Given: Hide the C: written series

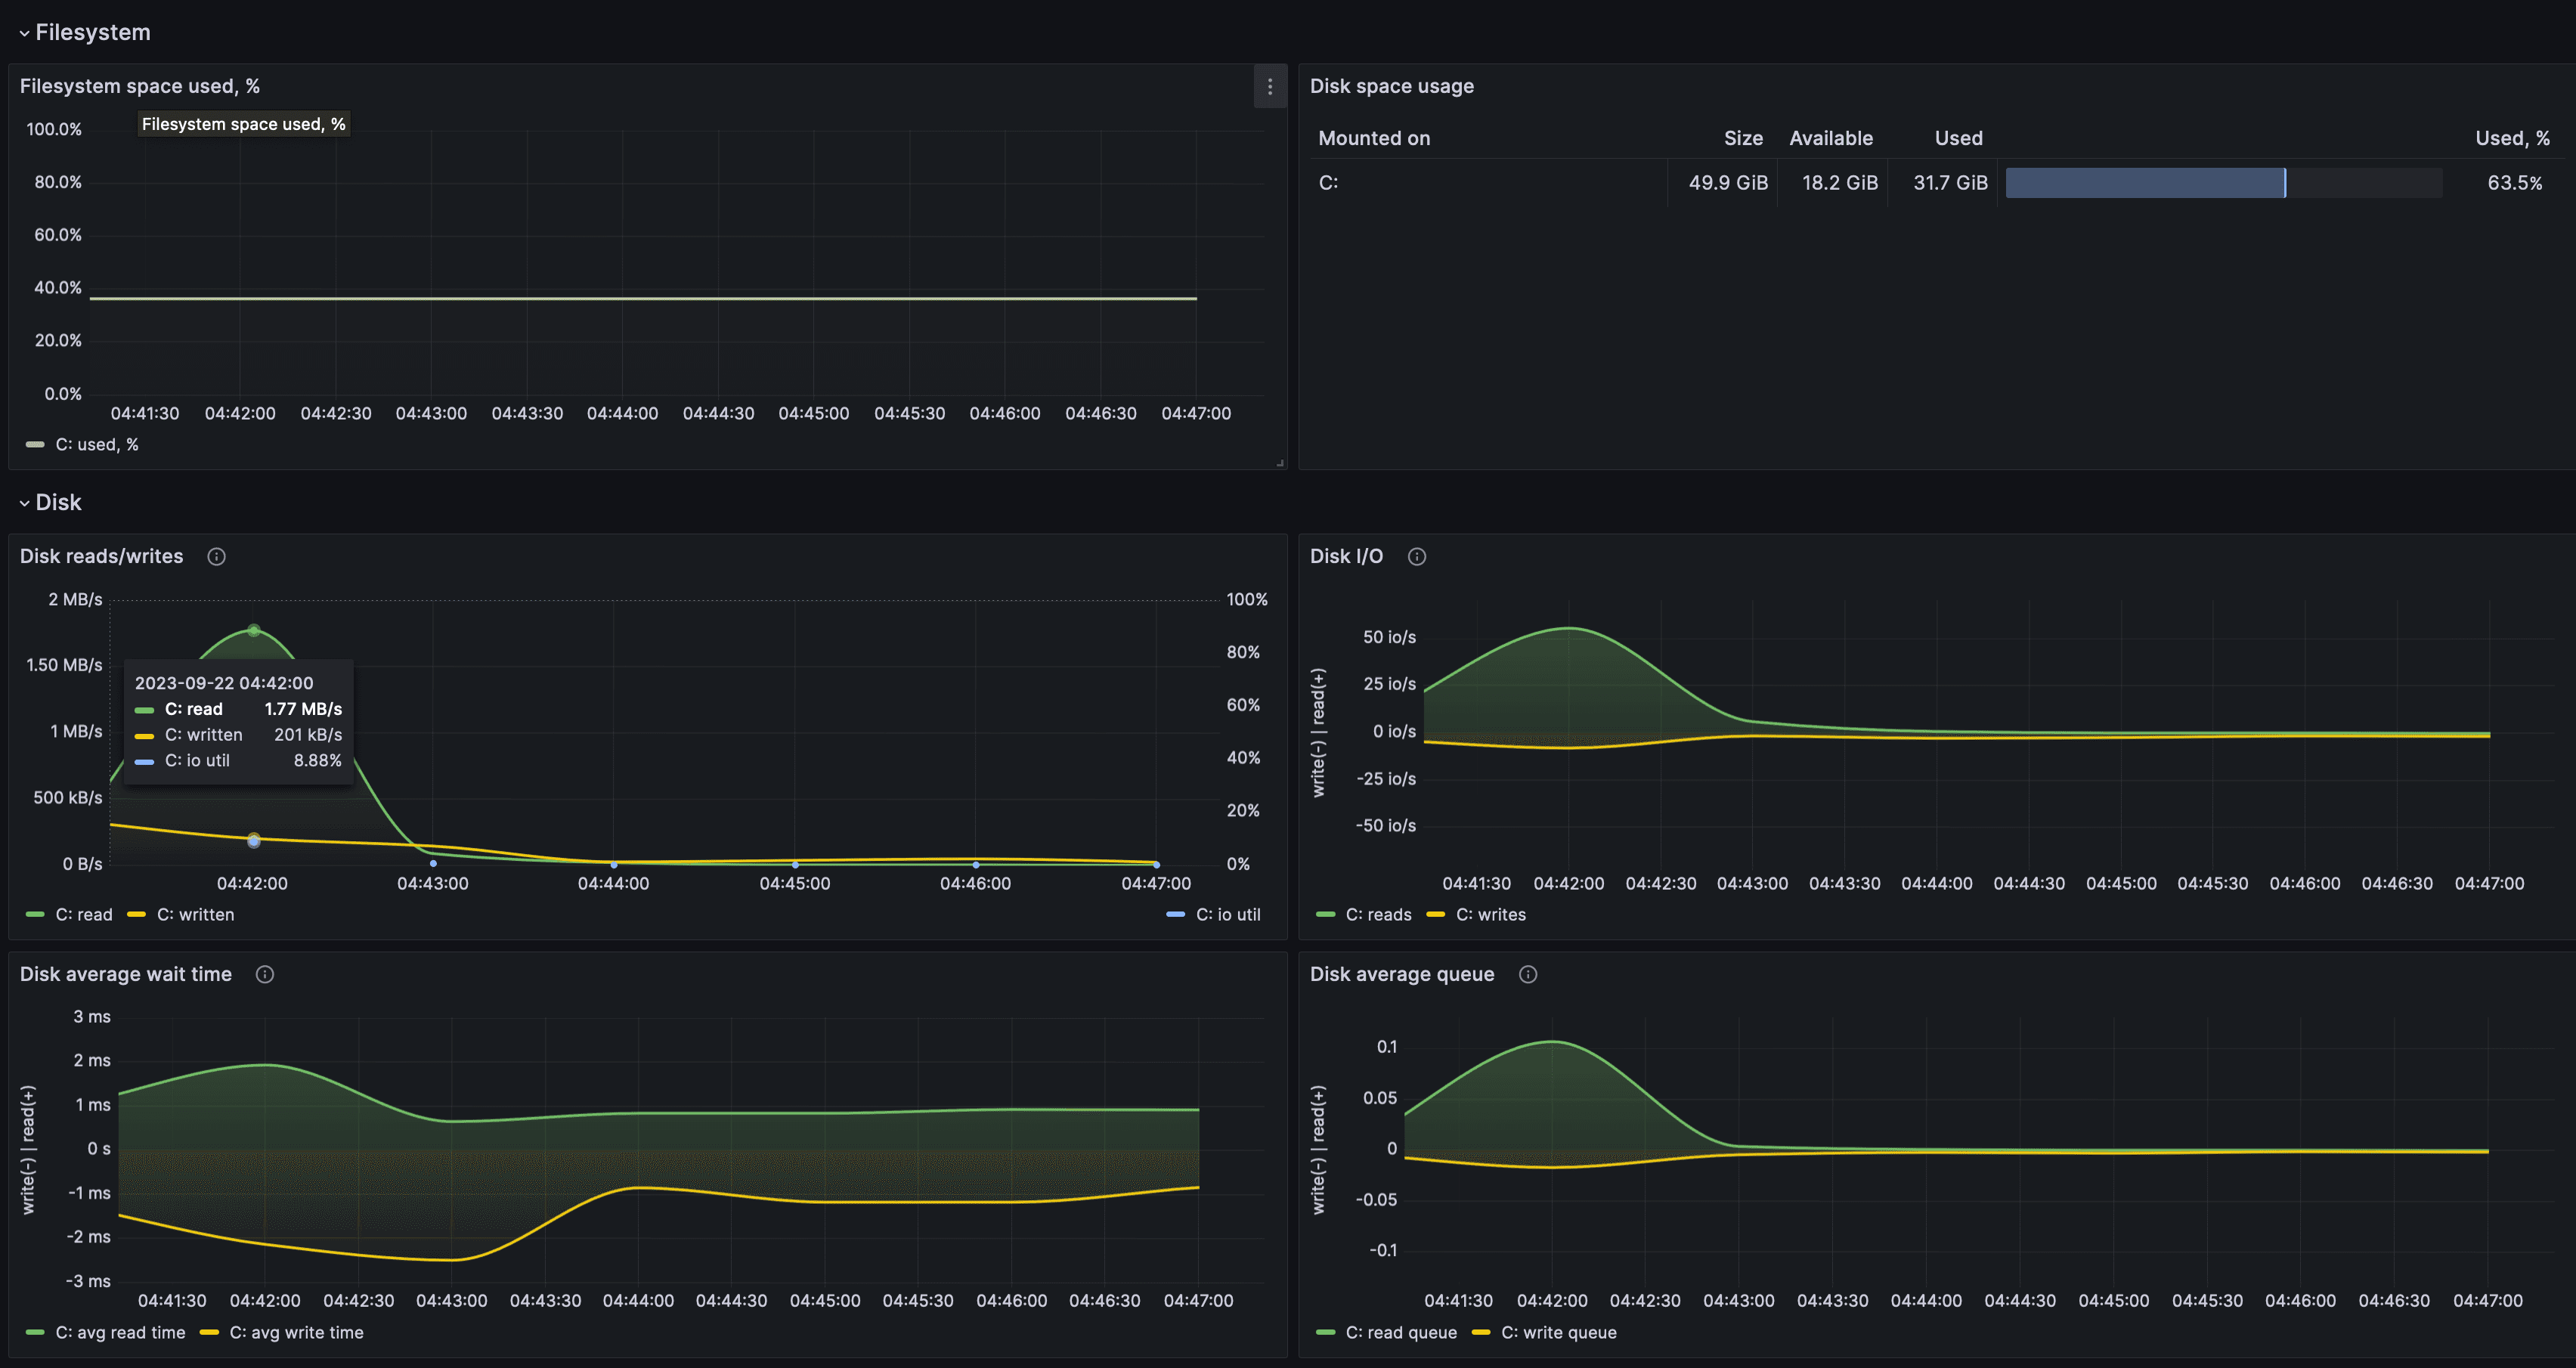Looking at the screenshot, I should pos(195,914).
